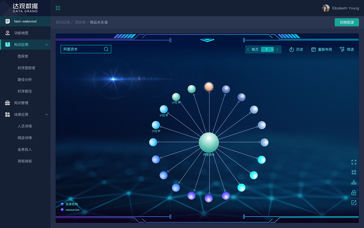Viewport: 364px width, 228px height.
Task: Click the 投资机构 legend color dot
Action: click(x=62, y=204)
